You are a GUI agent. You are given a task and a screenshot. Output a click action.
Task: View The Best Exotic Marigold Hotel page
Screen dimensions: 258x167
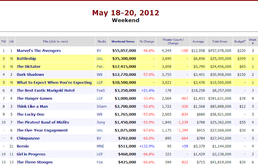46,90
